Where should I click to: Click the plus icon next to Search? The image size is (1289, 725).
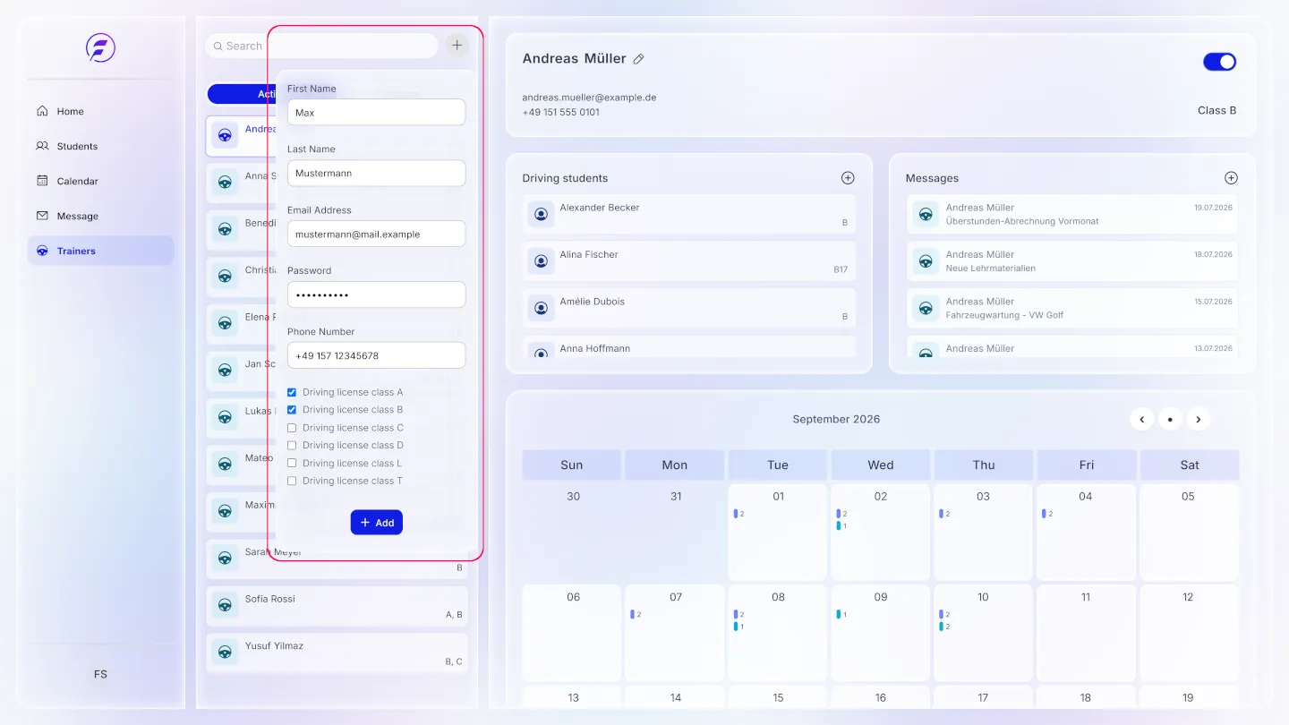pos(457,46)
